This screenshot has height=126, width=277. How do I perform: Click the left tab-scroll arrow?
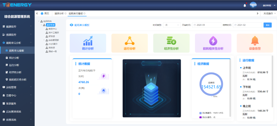[37, 13]
